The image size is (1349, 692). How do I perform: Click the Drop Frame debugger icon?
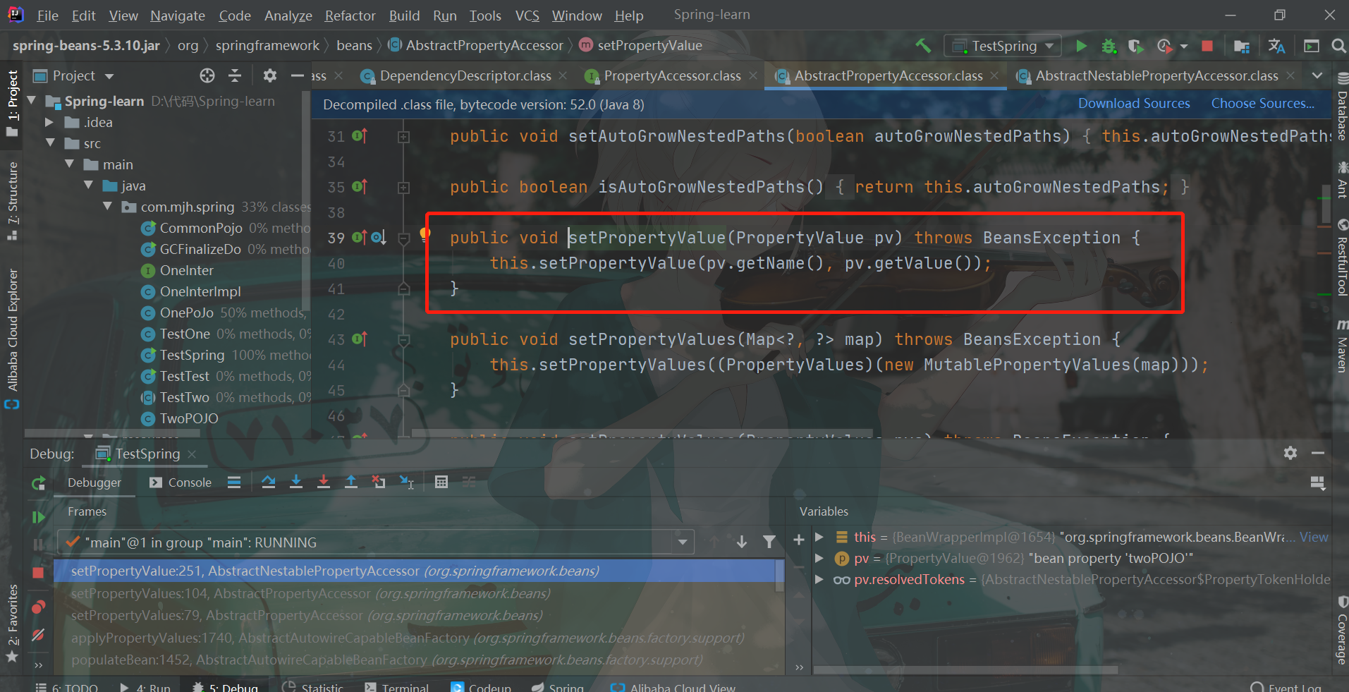coord(379,482)
